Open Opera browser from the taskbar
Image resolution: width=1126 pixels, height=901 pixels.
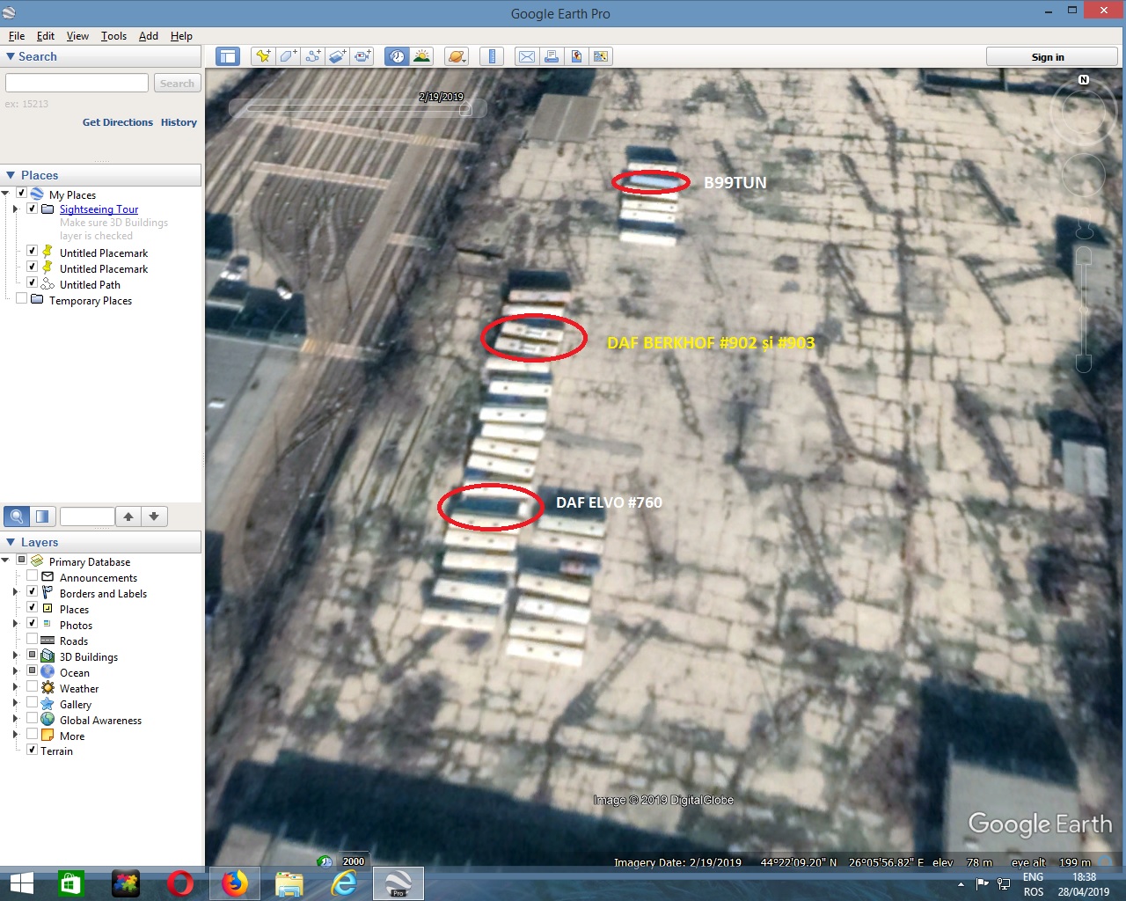[180, 883]
